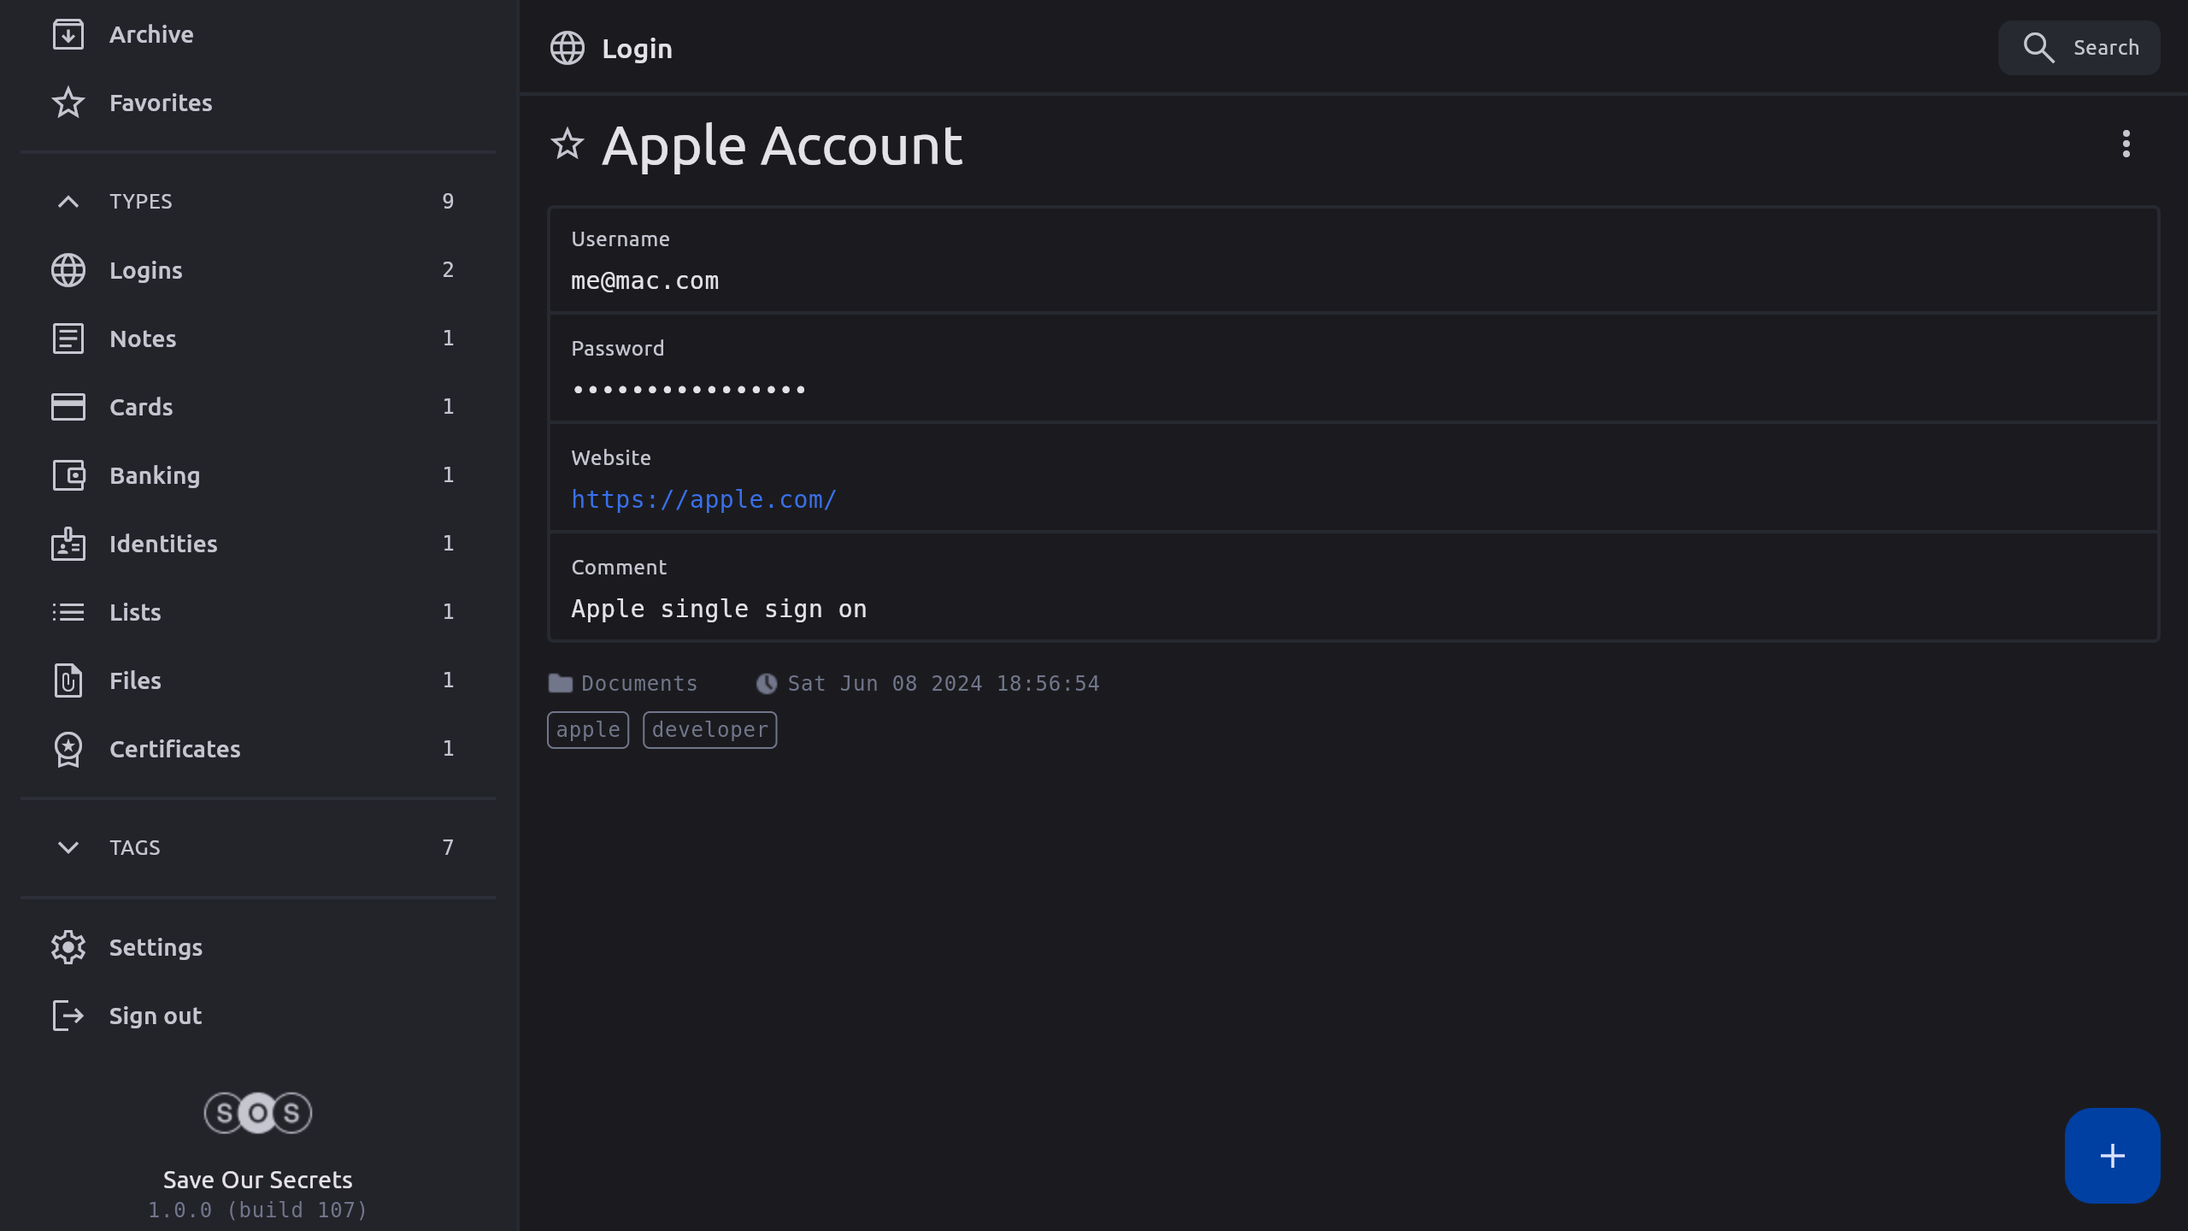This screenshot has width=2188, height=1231.
Task: Open the three-dot options menu
Action: 2126,144
